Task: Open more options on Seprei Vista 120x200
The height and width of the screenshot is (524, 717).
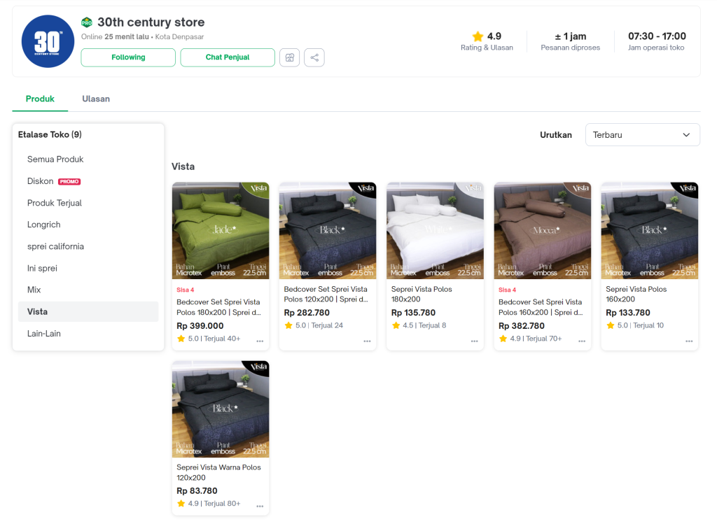Action: pos(260,506)
